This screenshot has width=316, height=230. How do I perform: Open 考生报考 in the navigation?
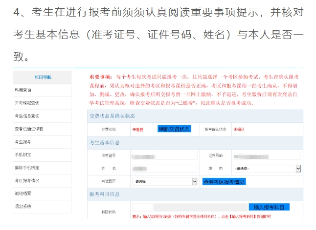click(x=23, y=142)
